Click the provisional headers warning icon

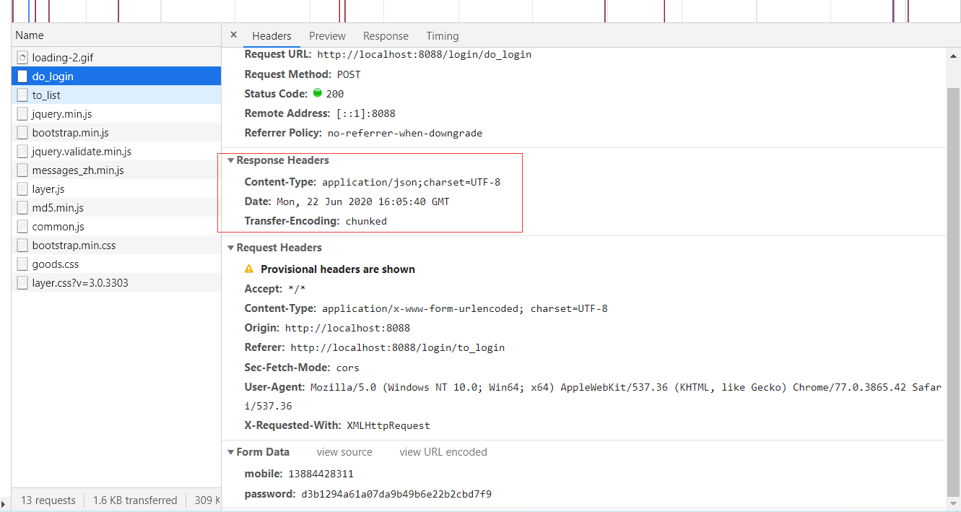249,269
